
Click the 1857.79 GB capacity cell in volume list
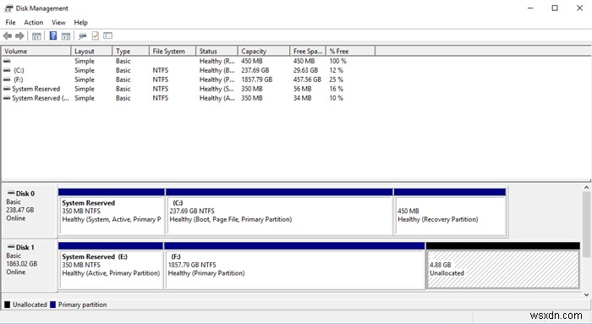point(257,80)
